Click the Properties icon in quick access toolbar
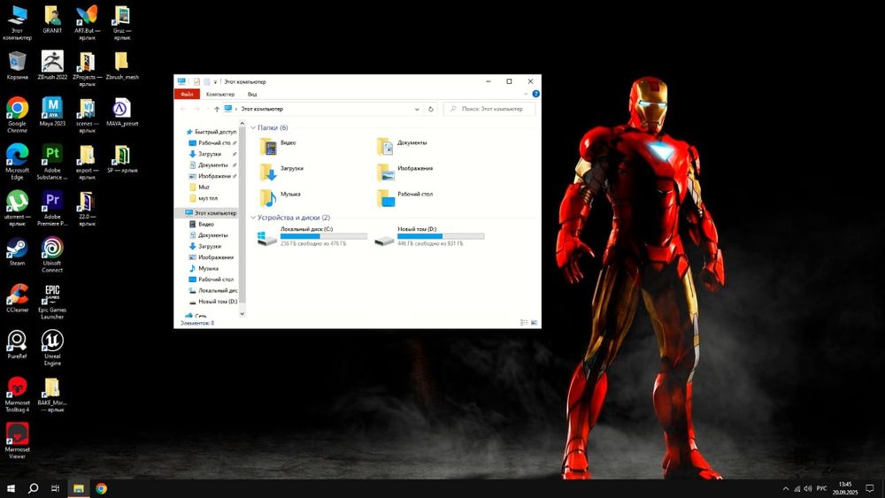This screenshot has height=498, width=885. pos(196,81)
